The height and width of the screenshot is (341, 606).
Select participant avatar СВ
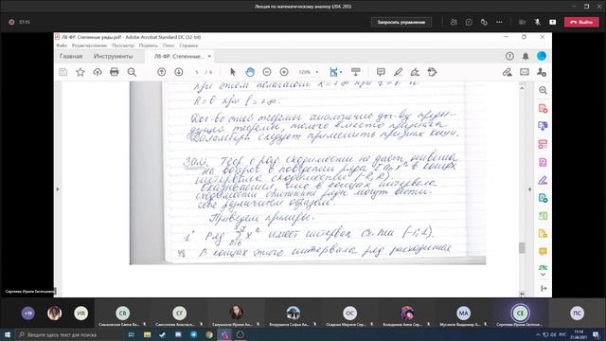point(122,314)
